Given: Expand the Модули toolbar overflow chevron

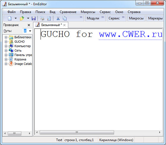Looking at the screenshot, I should [103, 17].
